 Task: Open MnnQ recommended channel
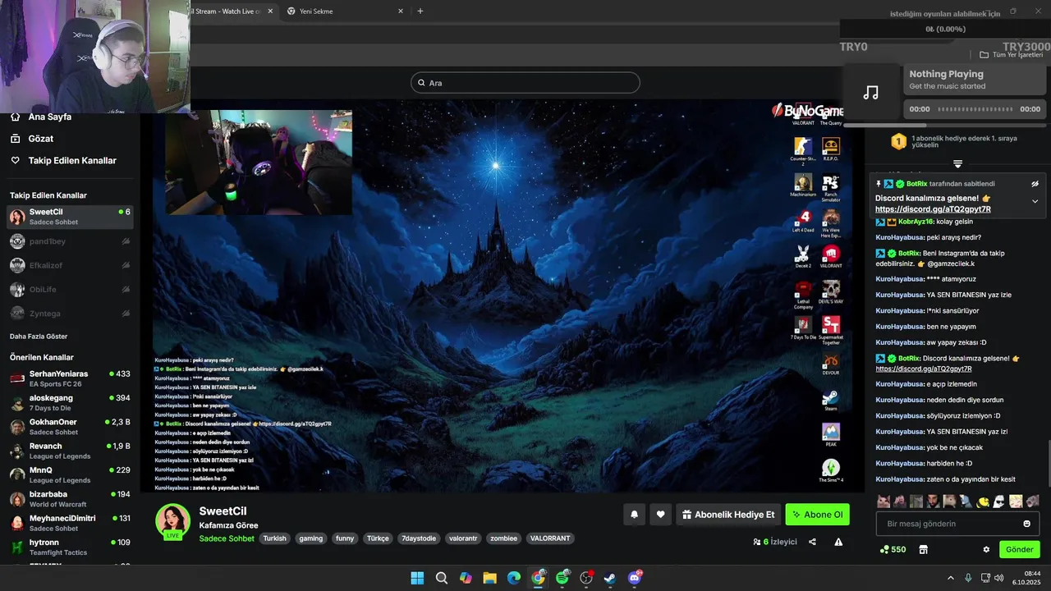[70, 474]
